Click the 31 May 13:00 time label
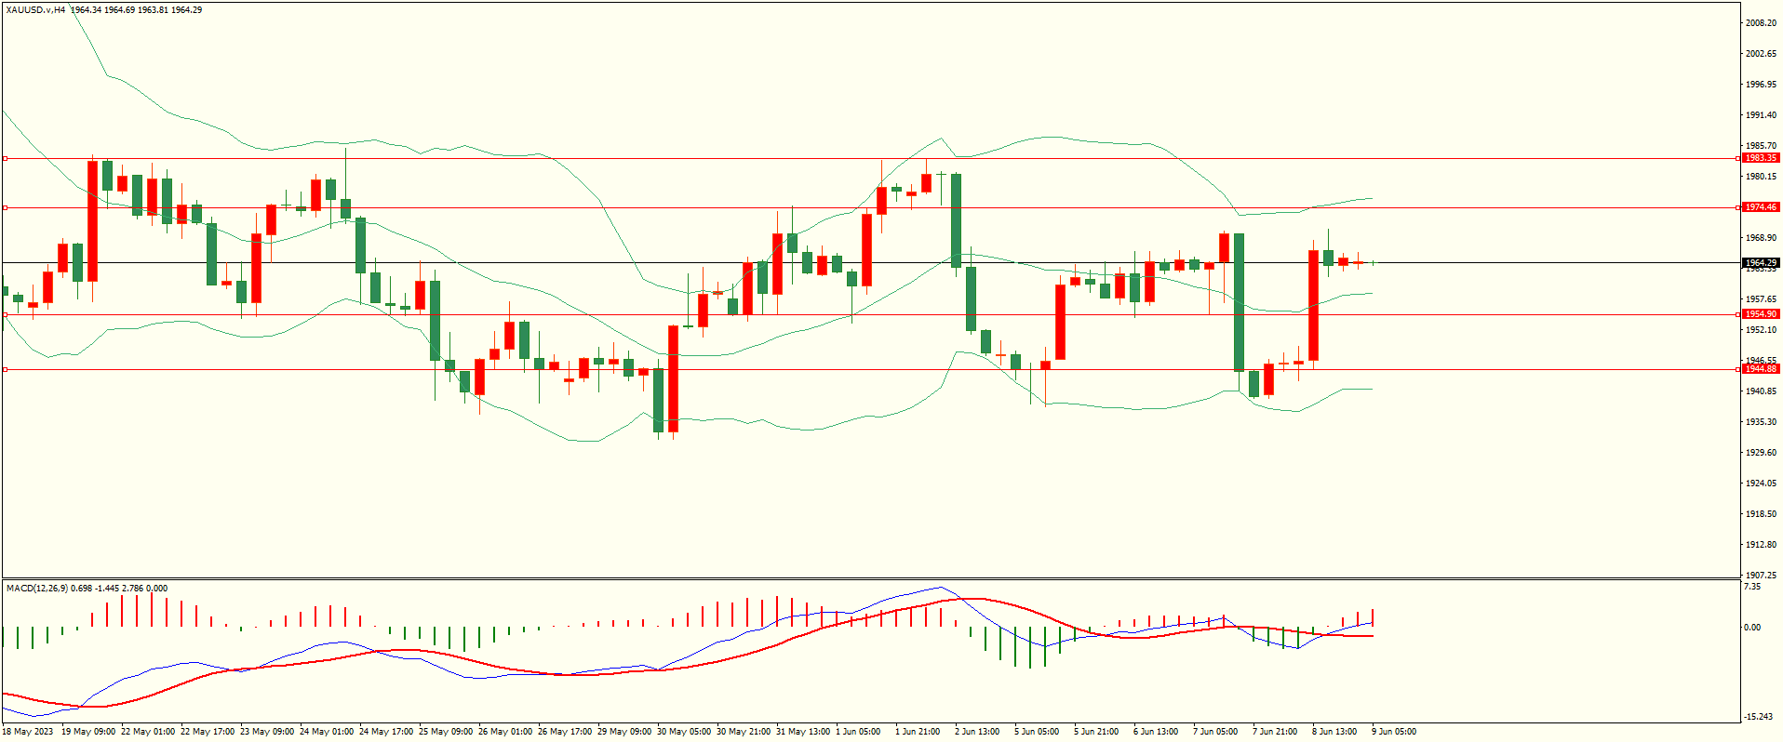Screen dimensions: 1783x742 [x=803, y=732]
